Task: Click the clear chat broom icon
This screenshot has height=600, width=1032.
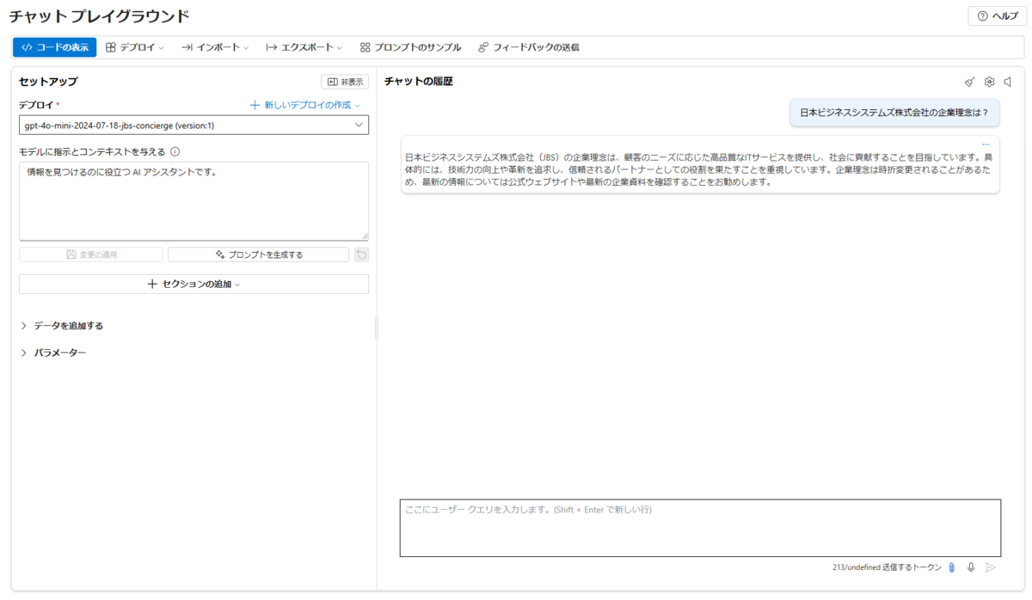Action: [x=969, y=82]
